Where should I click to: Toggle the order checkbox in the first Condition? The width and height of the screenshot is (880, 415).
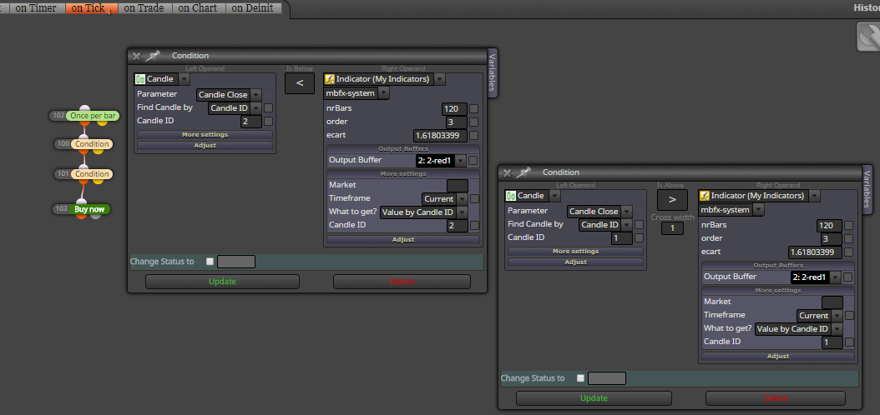(x=474, y=122)
